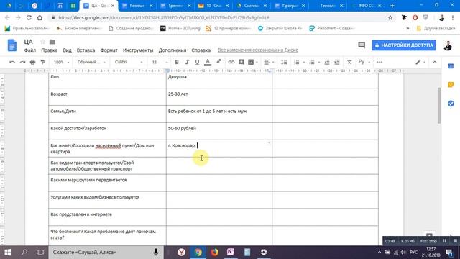460x259 pixels.
Task: Hide the menus with chevron arrow
Action: [x=434, y=63]
